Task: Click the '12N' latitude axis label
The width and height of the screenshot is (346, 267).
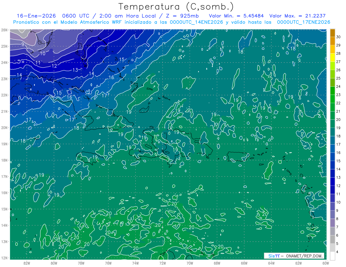Action: (4, 258)
